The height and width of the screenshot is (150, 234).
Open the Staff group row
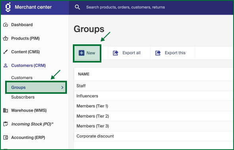(x=154, y=86)
